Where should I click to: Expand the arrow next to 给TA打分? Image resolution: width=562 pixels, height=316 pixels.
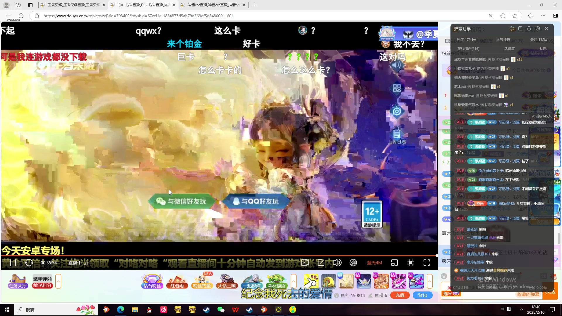[58, 281]
